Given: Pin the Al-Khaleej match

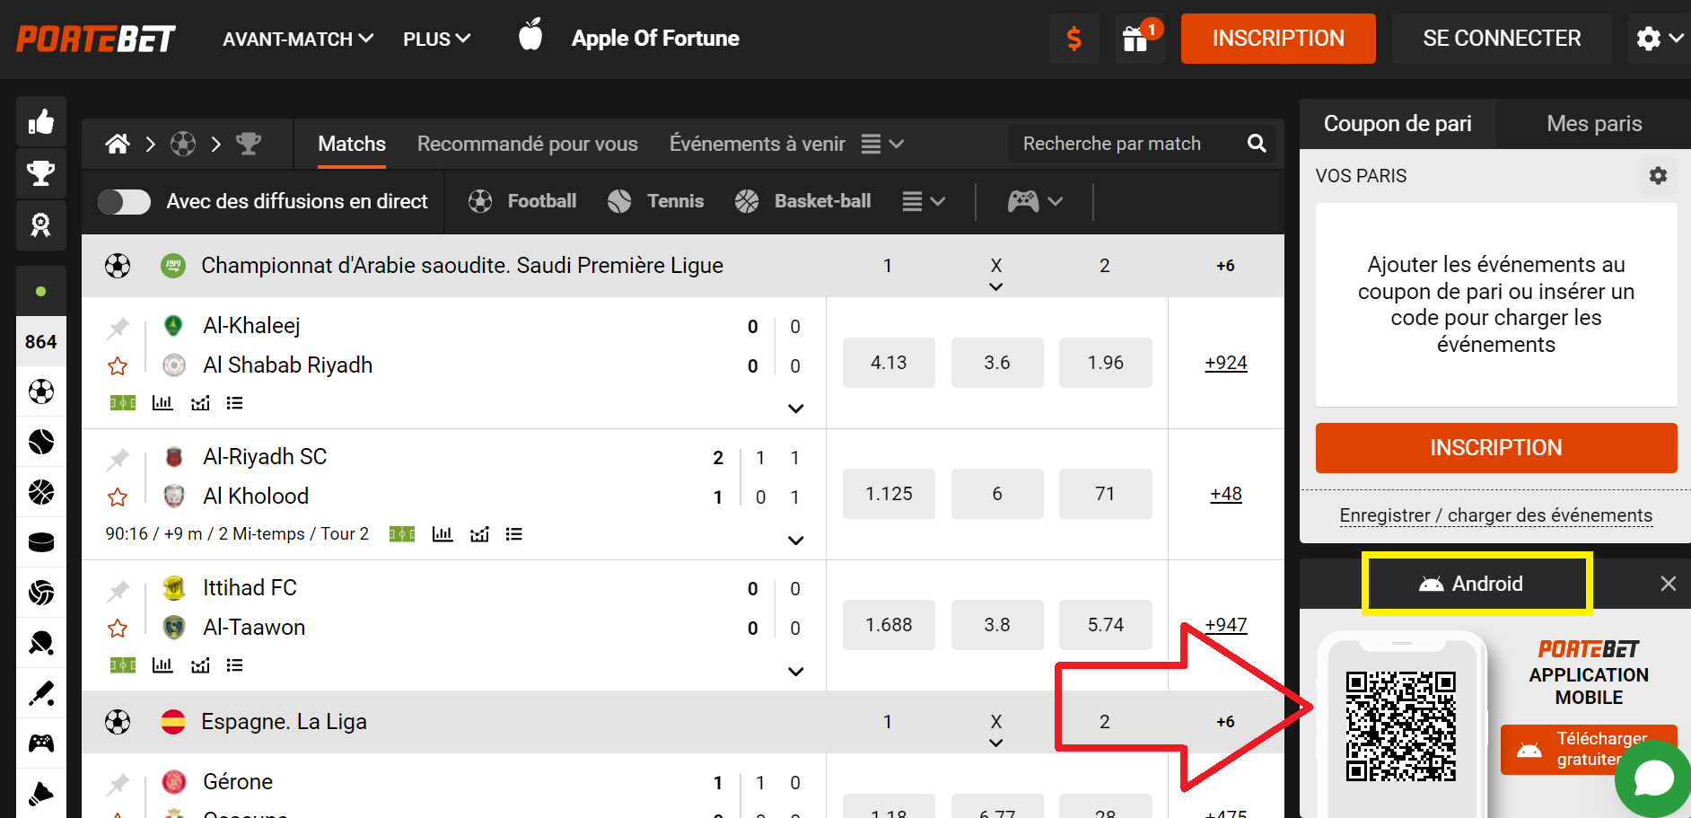Looking at the screenshot, I should click(x=118, y=327).
